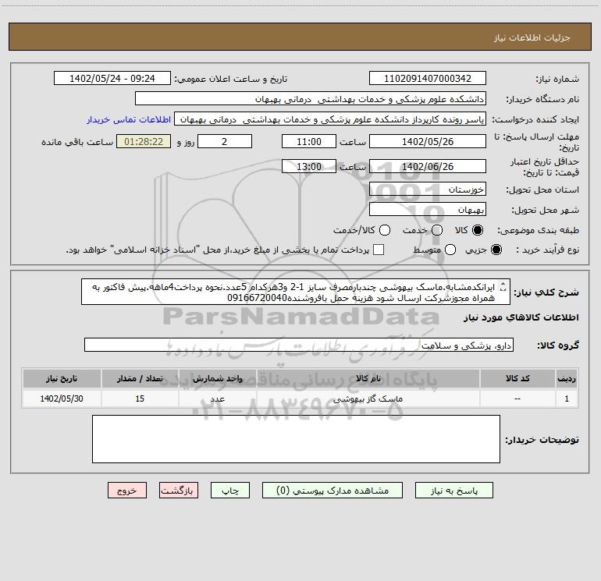Select the کالا/خدمت radio button
601x581 pixels.
click(385, 230)
